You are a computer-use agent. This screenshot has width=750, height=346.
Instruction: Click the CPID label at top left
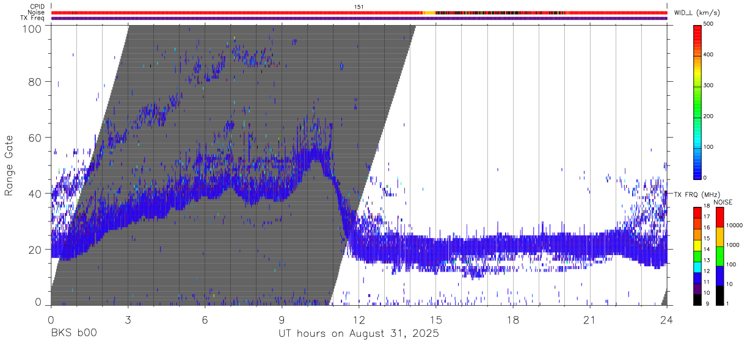coord(37,7)
